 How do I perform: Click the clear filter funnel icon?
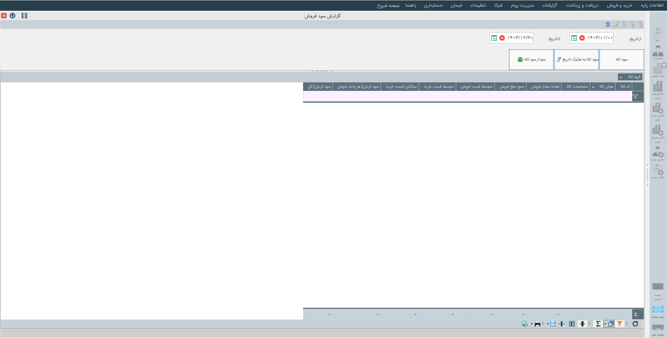[x=624, y=24]
